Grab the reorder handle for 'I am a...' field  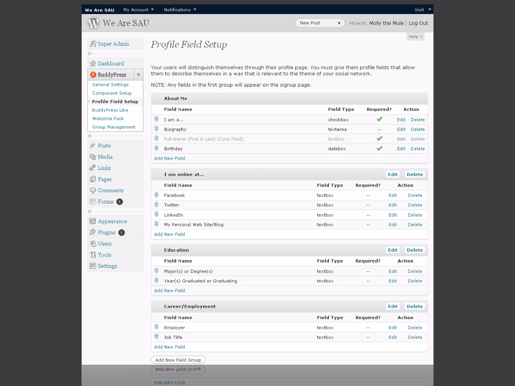coord(156,119)
